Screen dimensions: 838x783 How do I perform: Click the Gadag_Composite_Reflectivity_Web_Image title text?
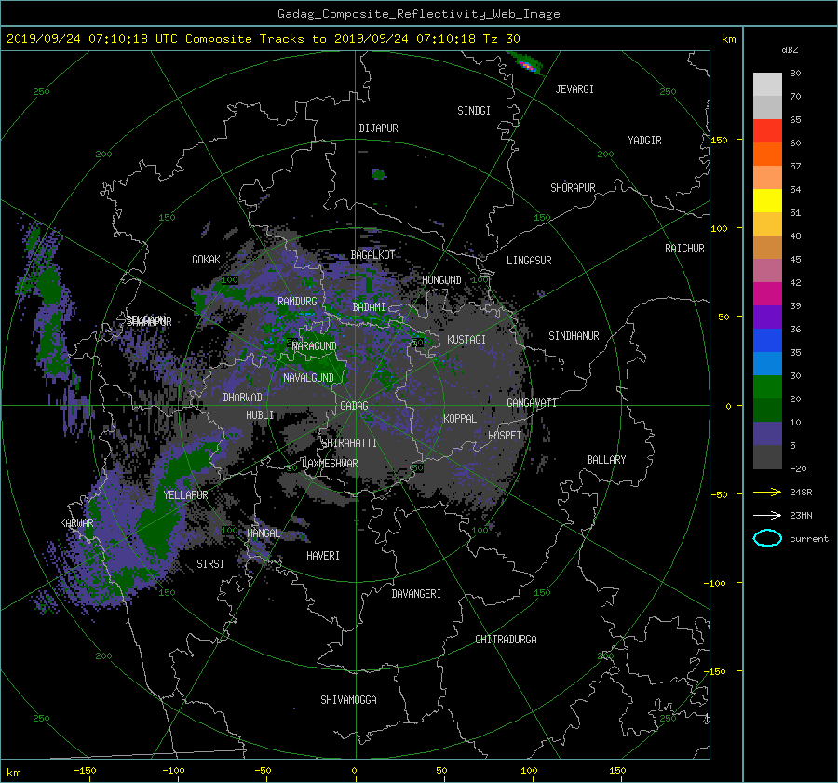419,13
